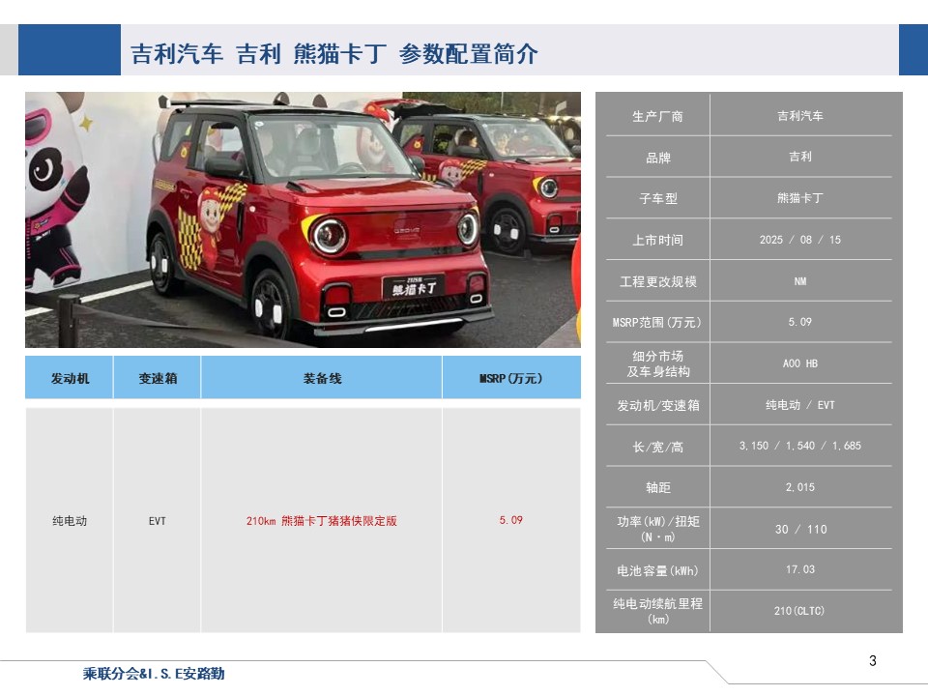Click the 子车型 label
The width and height of the screenshot is (928, 696).
pos(657,199)
